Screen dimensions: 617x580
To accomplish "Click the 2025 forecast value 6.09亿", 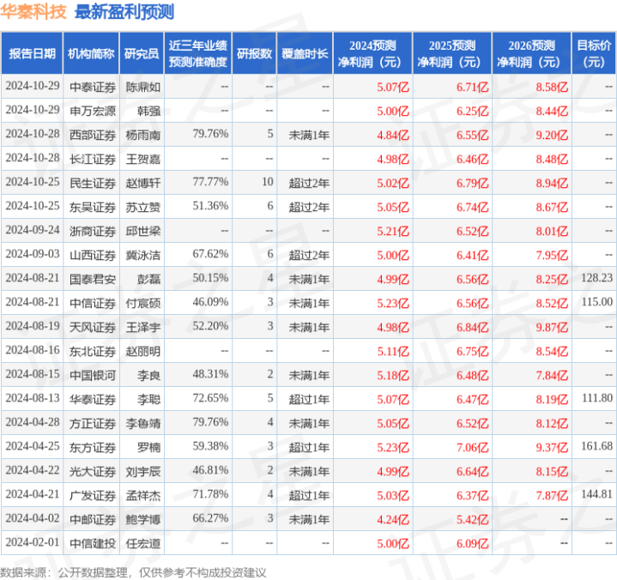I will pos(472,543).
